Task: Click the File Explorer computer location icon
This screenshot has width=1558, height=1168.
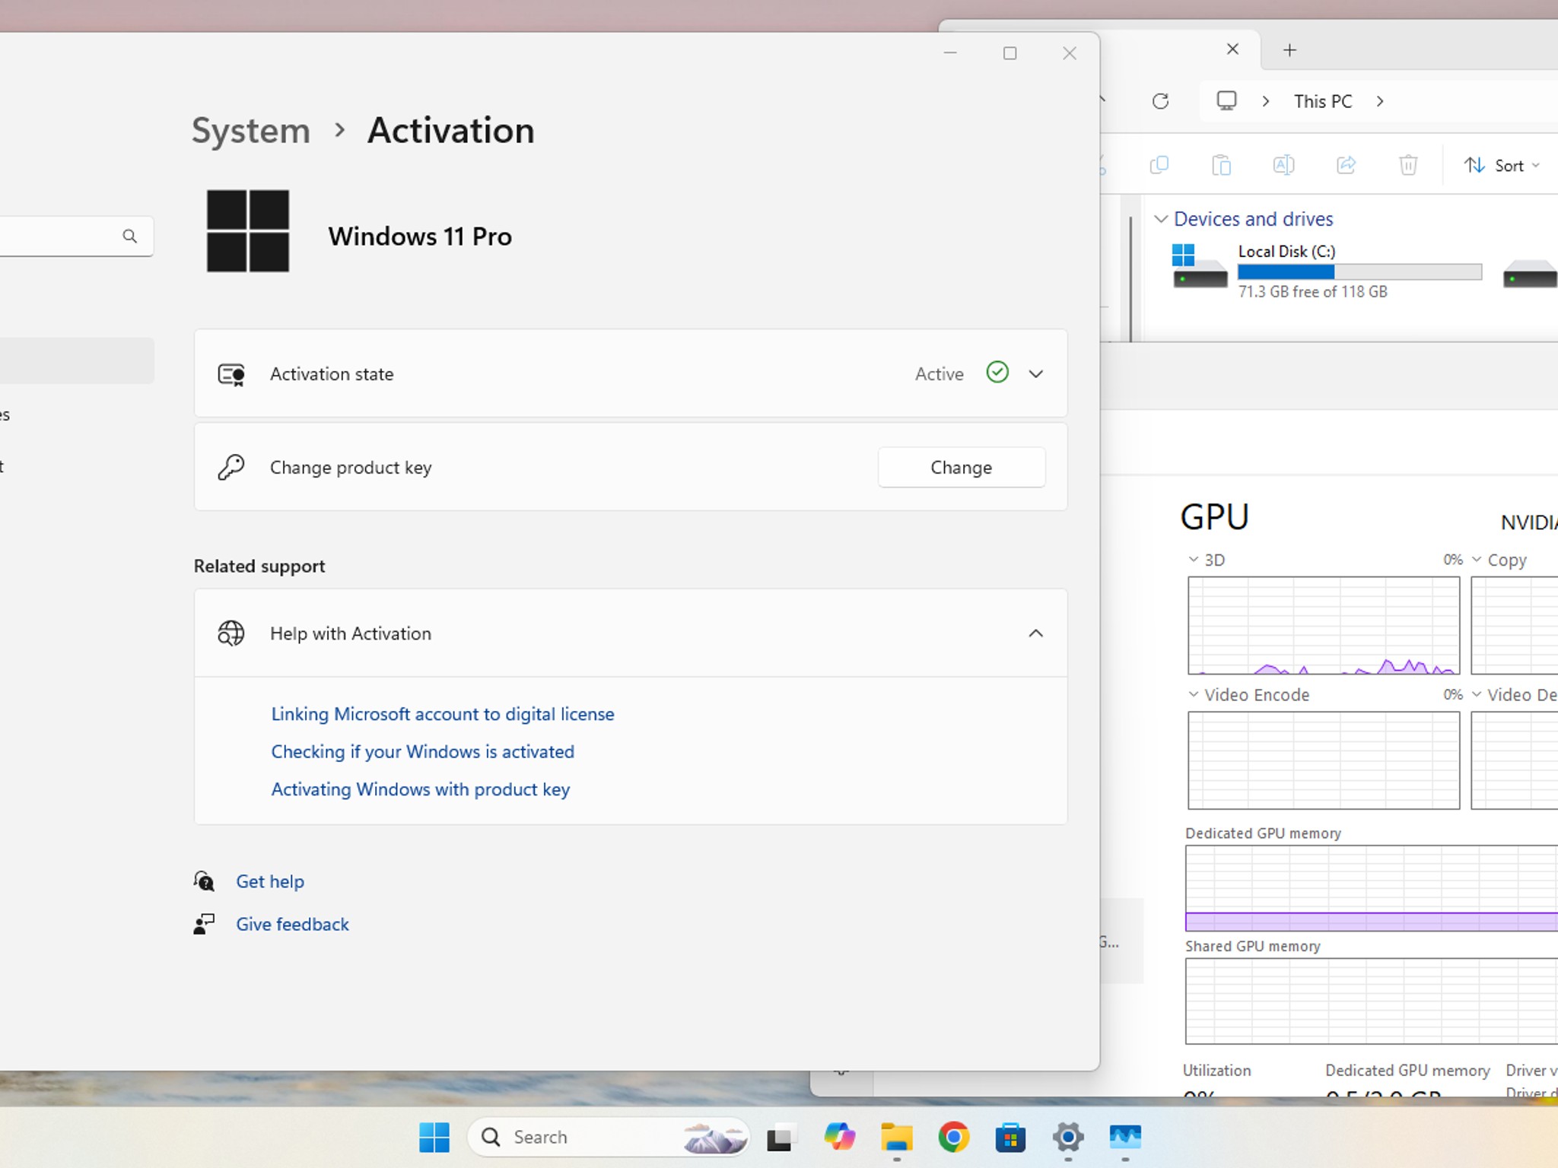Action: coord(1226,101)
